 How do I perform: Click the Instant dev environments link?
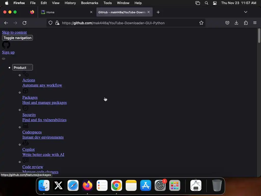coord(43,137)
